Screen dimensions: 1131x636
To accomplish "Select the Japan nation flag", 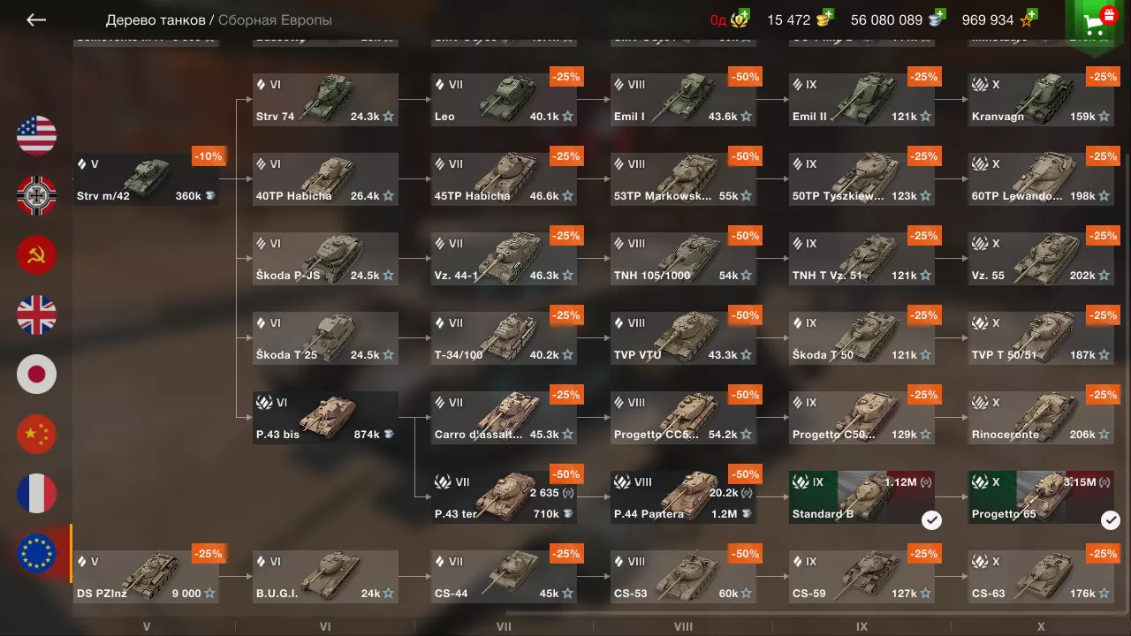I will point(36,375).
